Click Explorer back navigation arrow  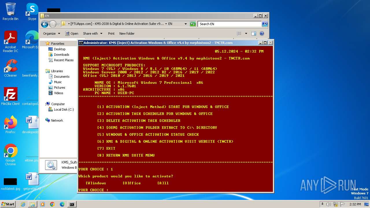tap(45, 24)
